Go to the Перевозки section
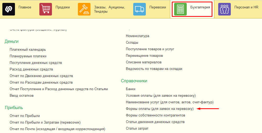 pyautogui.click(x=158, y=7)
